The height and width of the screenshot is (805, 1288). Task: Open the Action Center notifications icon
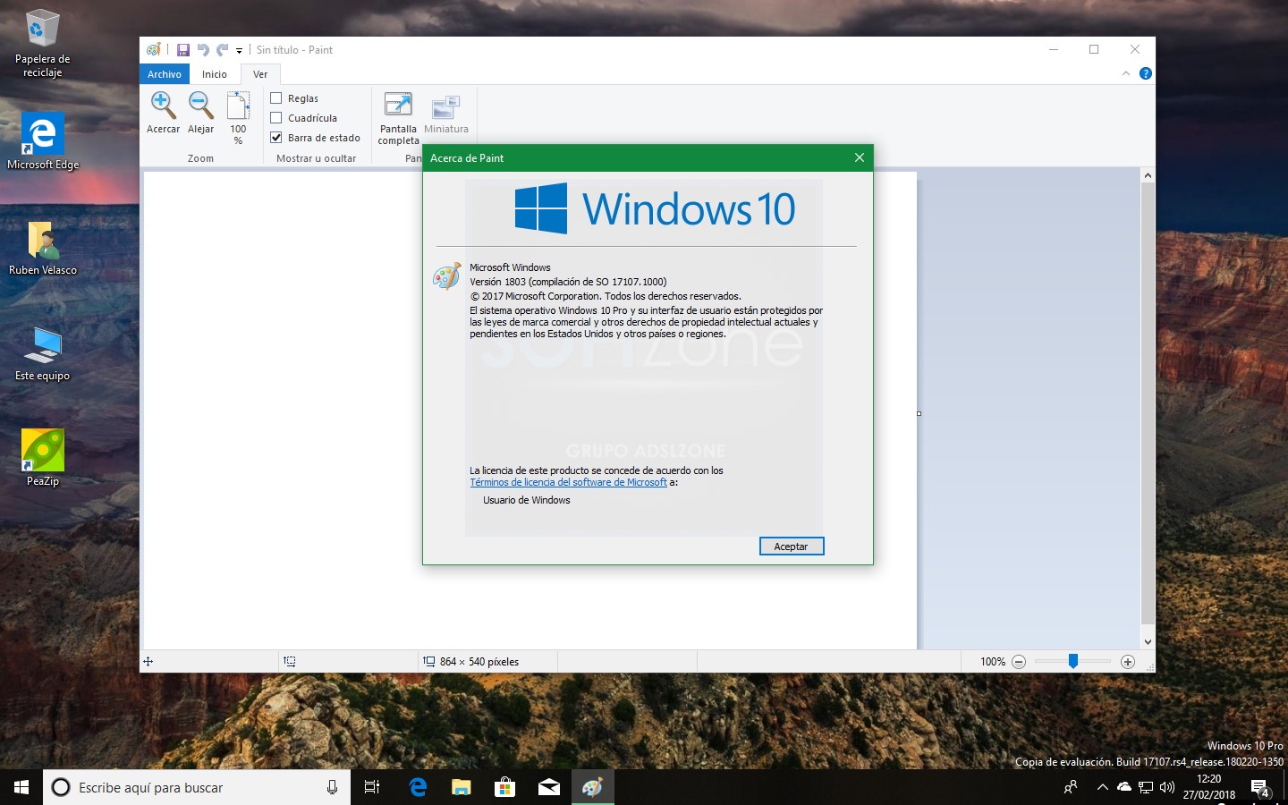click(1260, 788)
